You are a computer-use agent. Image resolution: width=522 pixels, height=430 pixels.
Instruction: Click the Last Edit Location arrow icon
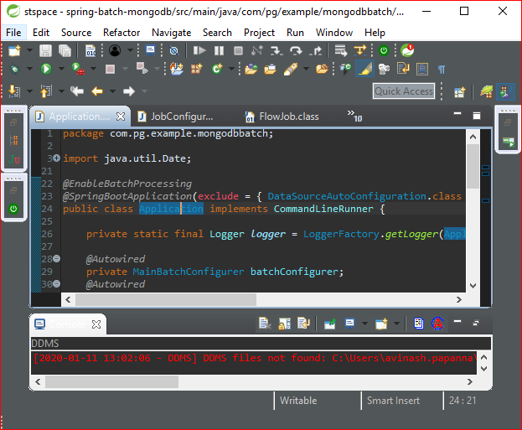tap(77, 91)
